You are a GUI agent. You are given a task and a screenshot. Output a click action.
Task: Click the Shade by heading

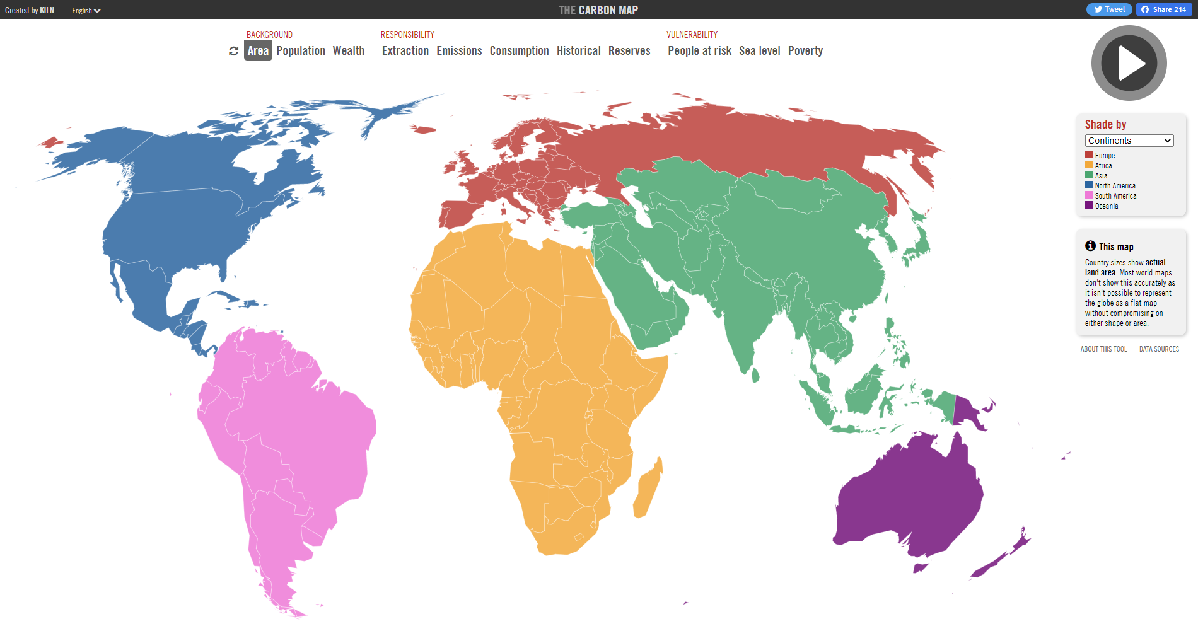(1105, 124)
